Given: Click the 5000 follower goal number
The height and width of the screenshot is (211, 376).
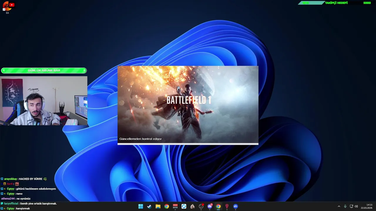Looking at the screenshot, I should click(x=367, y=3).
